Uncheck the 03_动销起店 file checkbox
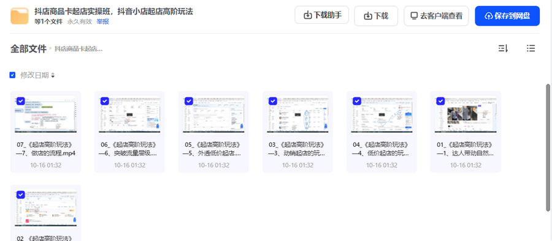The width and height of the screenshot is (552, 241). (273, 101)
